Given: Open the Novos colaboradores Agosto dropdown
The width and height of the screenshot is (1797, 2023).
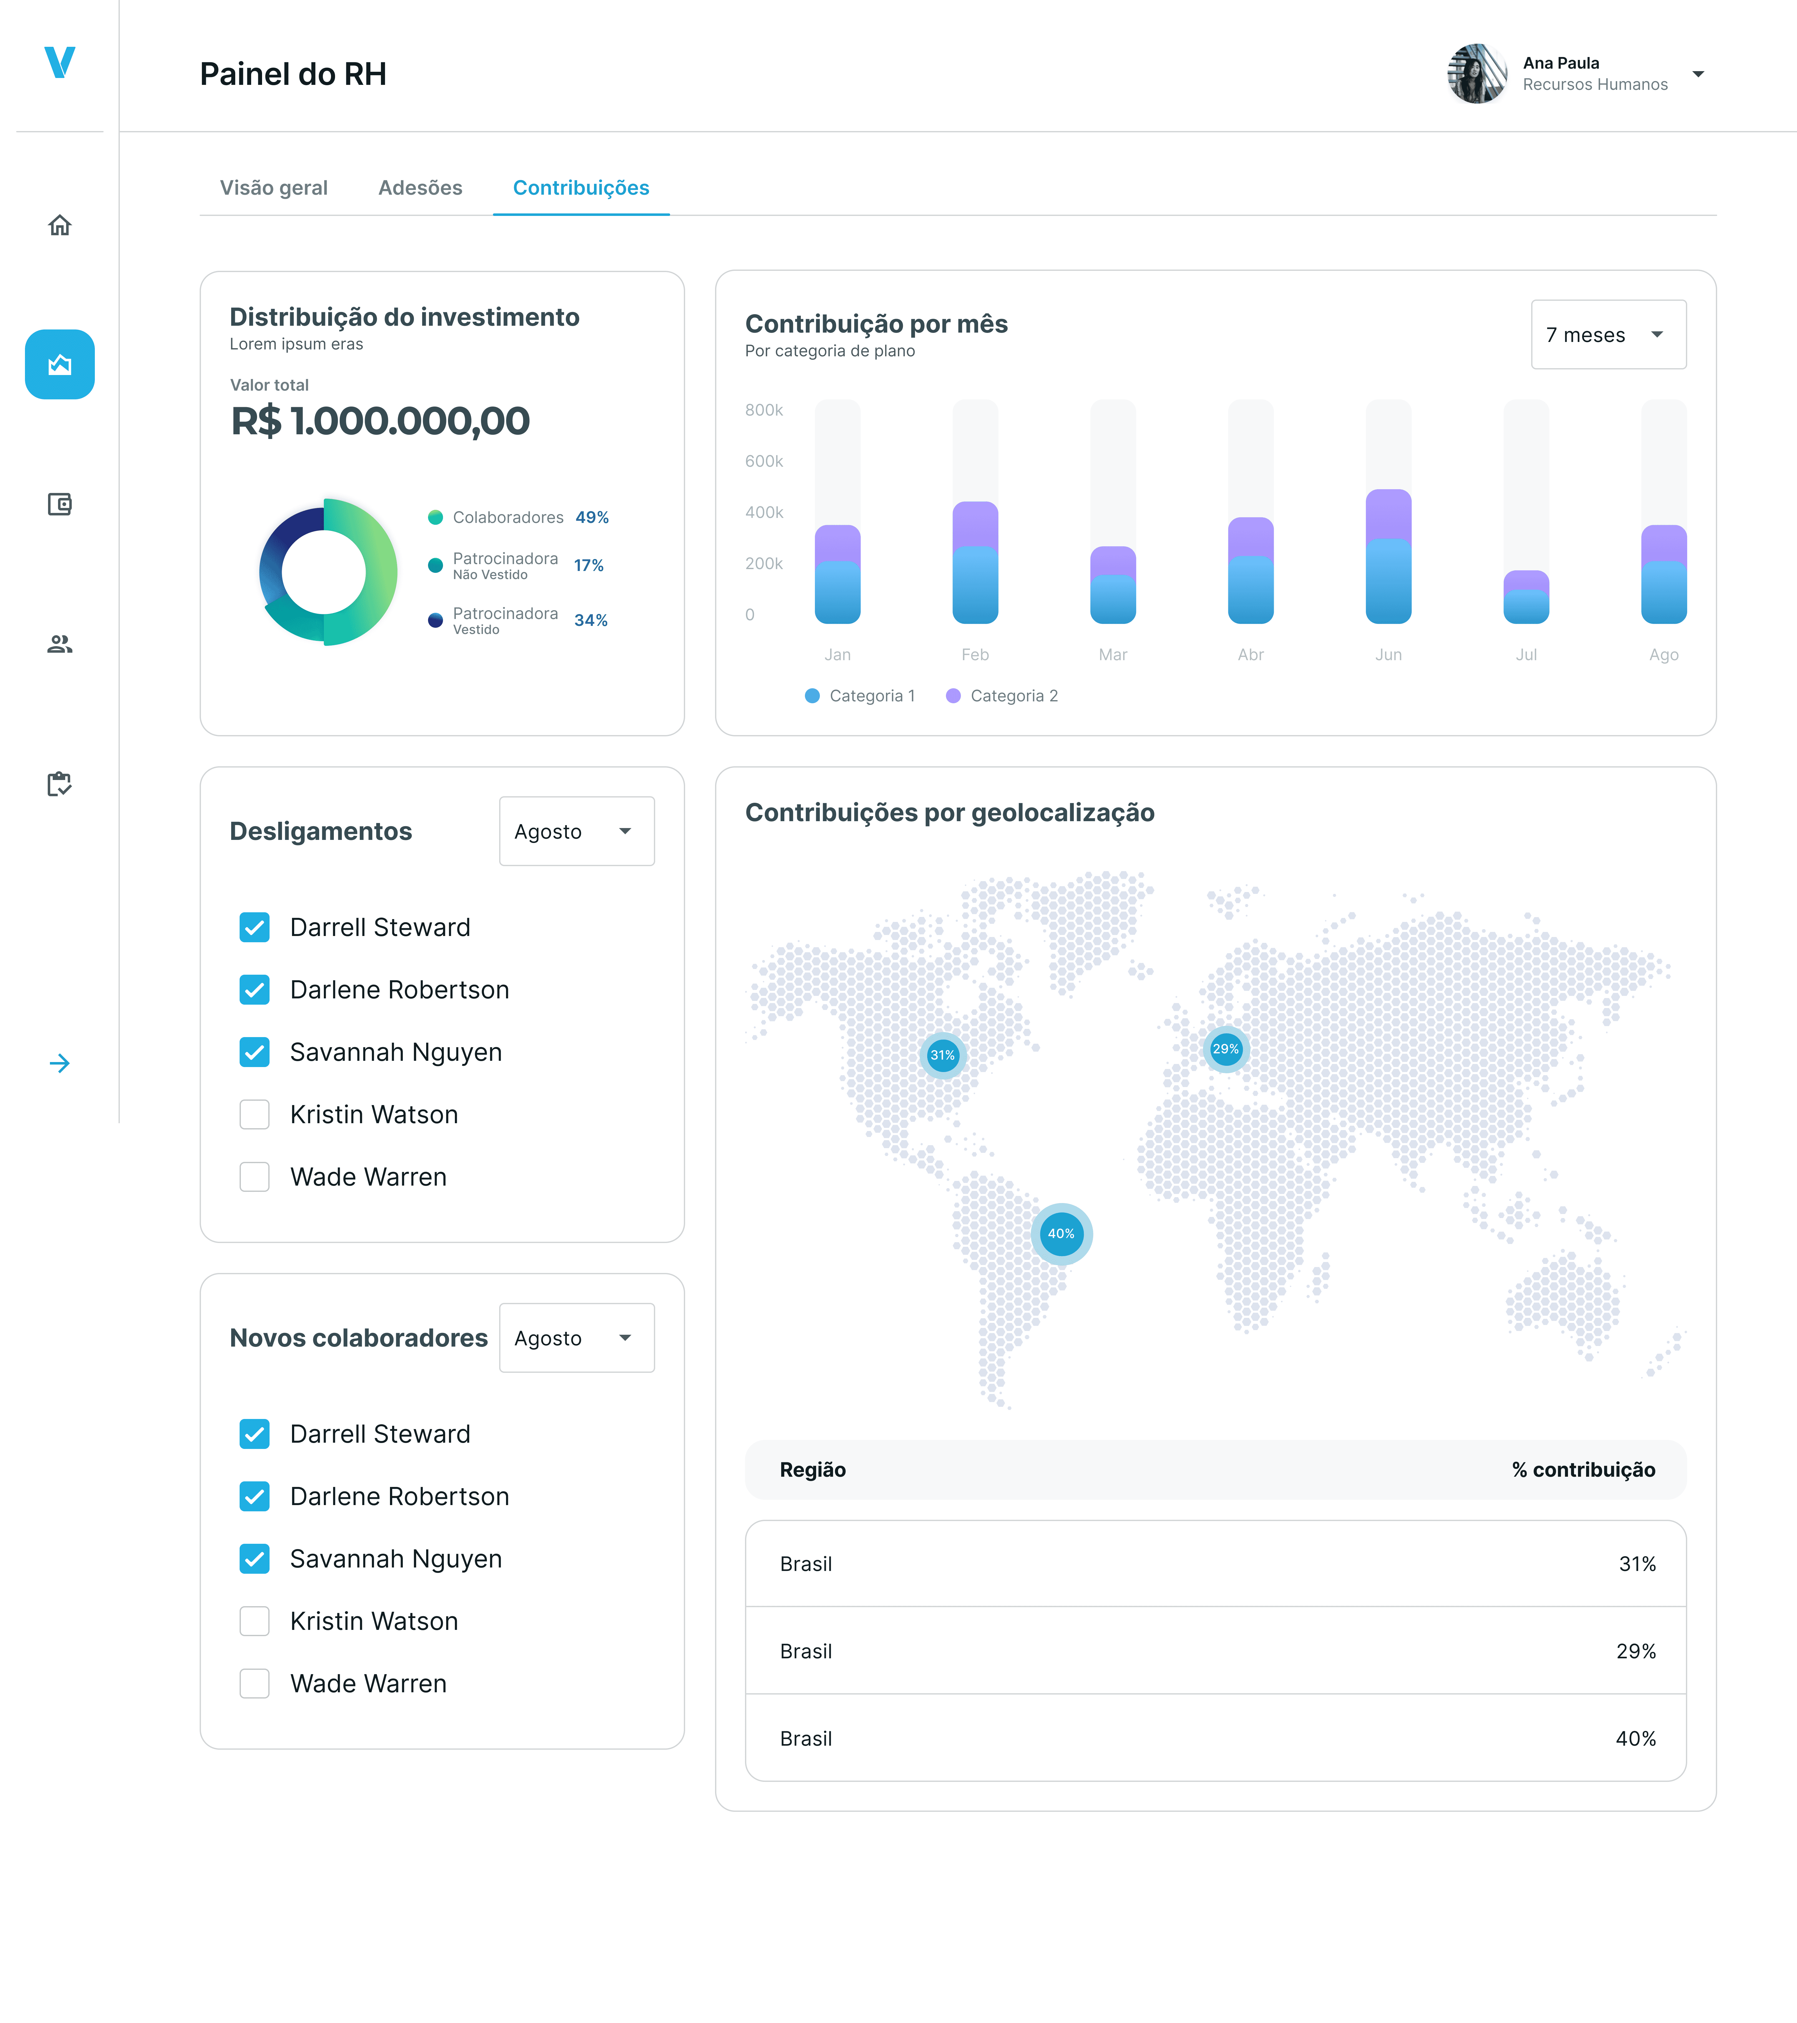Looking at the screenshot, I should tap(577, 1338).
